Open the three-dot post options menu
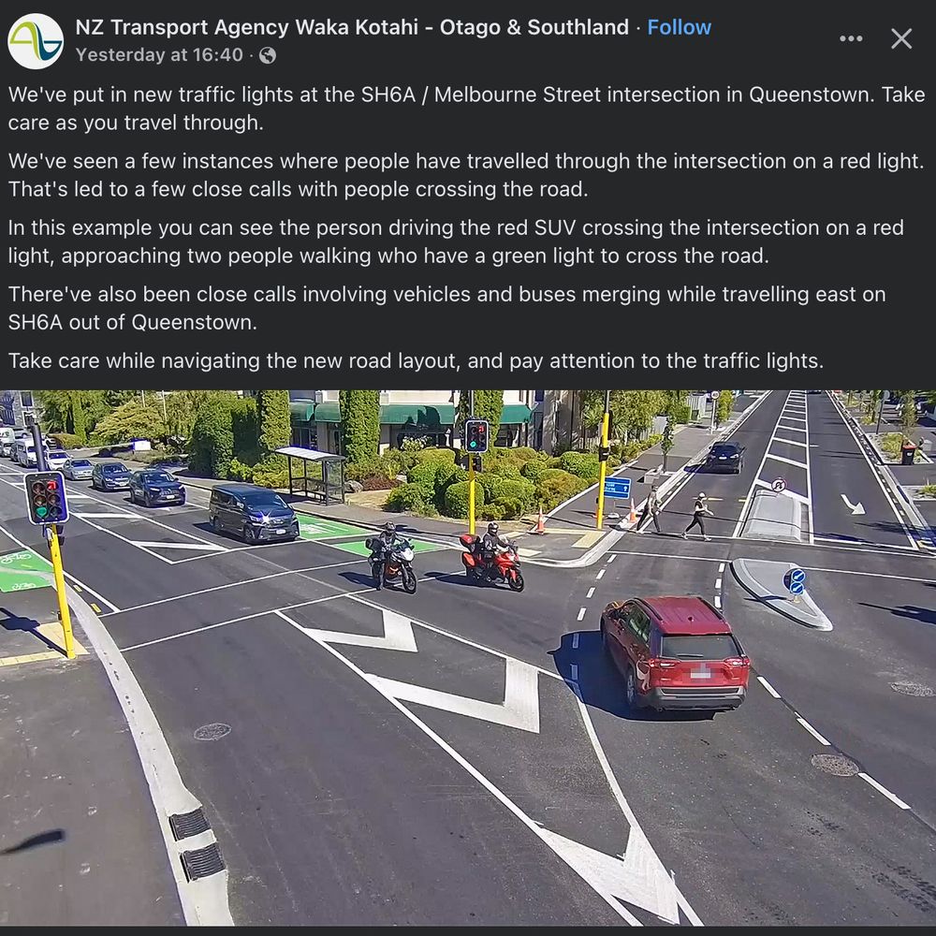936x936 pixels. [851, 38]
